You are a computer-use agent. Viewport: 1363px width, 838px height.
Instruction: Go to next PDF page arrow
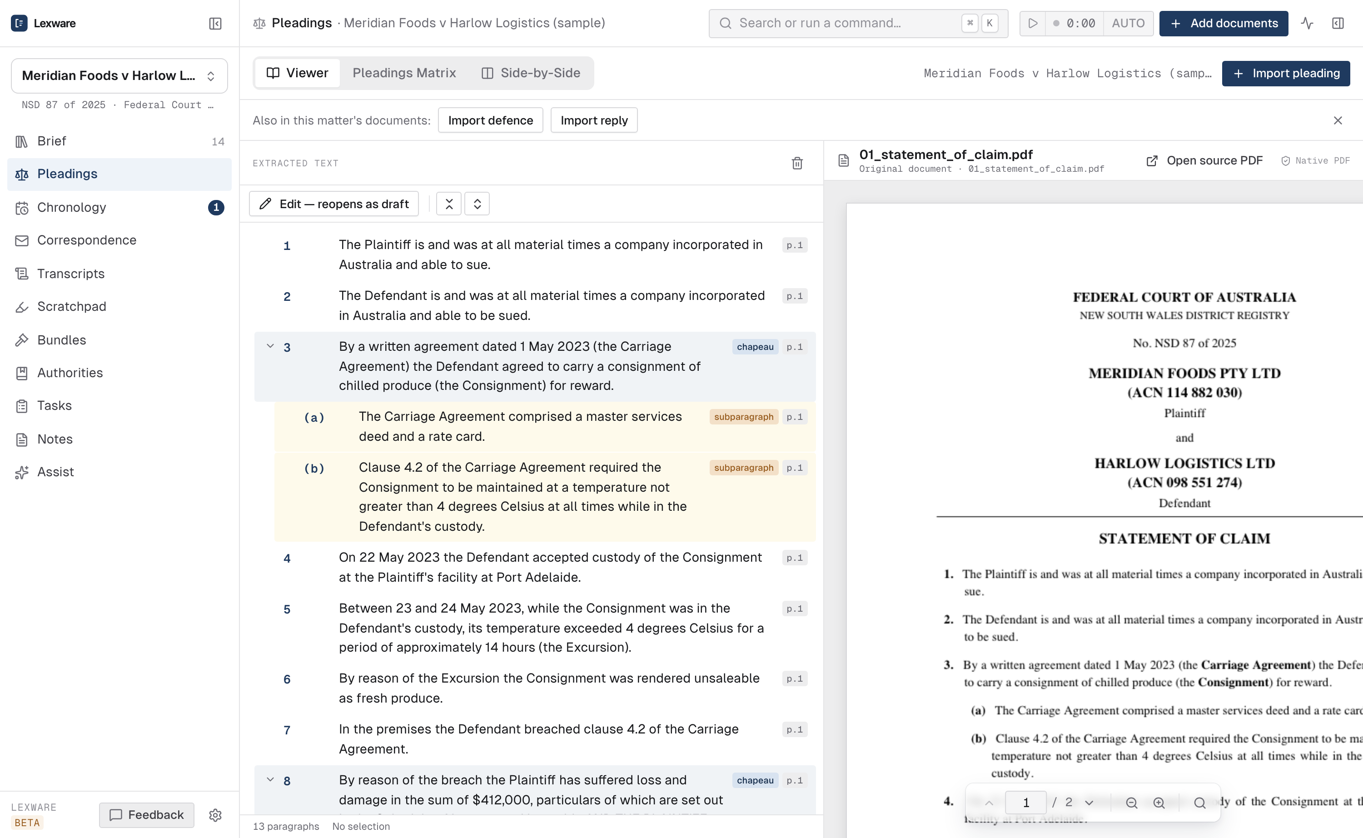point(1089,803)
